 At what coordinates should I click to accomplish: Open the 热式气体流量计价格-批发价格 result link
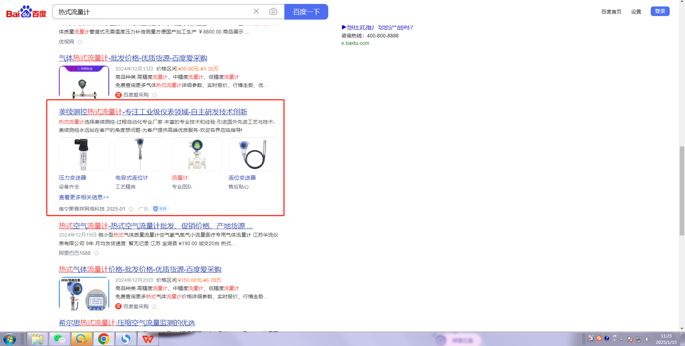point(140,269)
